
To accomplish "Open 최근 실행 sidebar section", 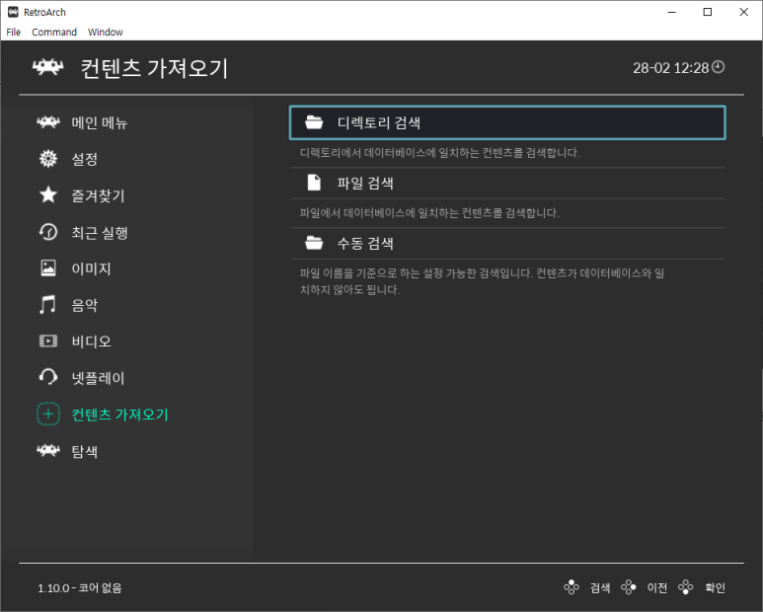I will 100,233.
